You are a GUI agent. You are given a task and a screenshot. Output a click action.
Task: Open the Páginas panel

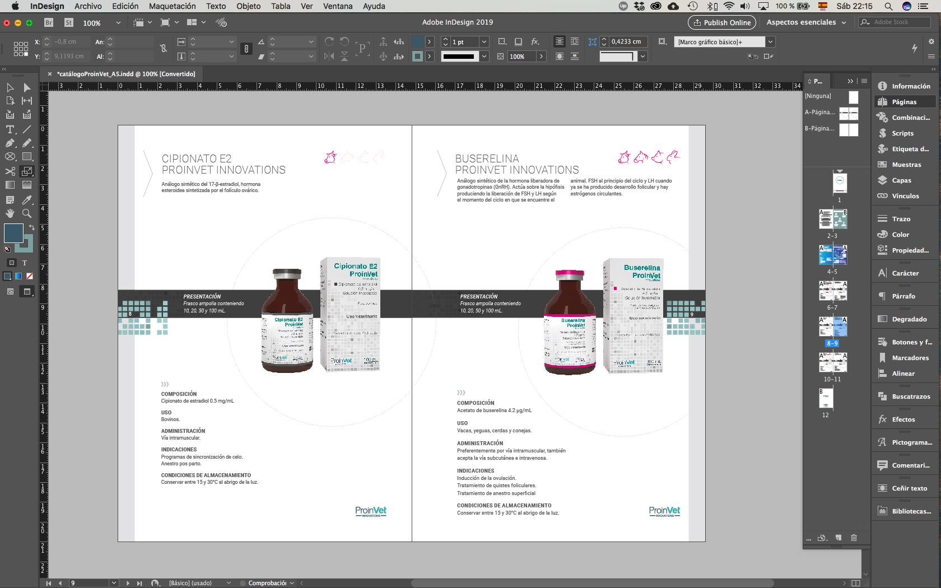point(905,102)
